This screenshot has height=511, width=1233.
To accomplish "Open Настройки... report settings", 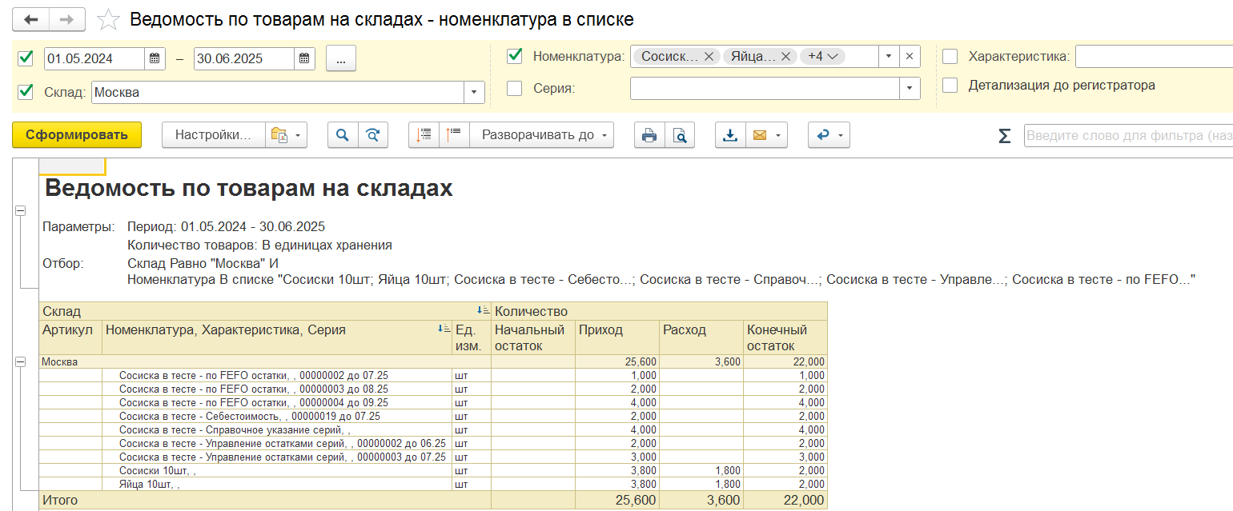I will pos(213,135).
